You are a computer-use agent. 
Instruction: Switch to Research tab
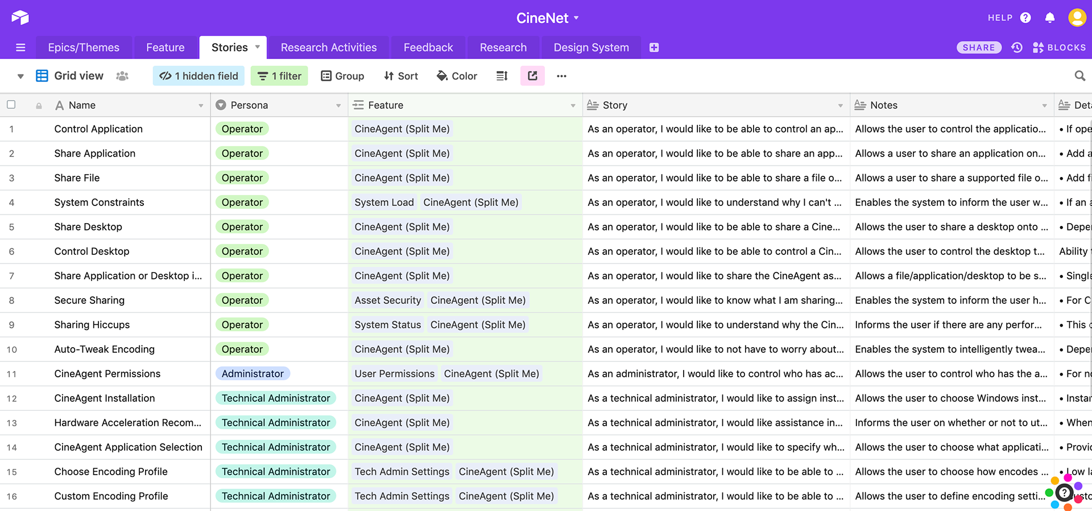pos(503,48)
